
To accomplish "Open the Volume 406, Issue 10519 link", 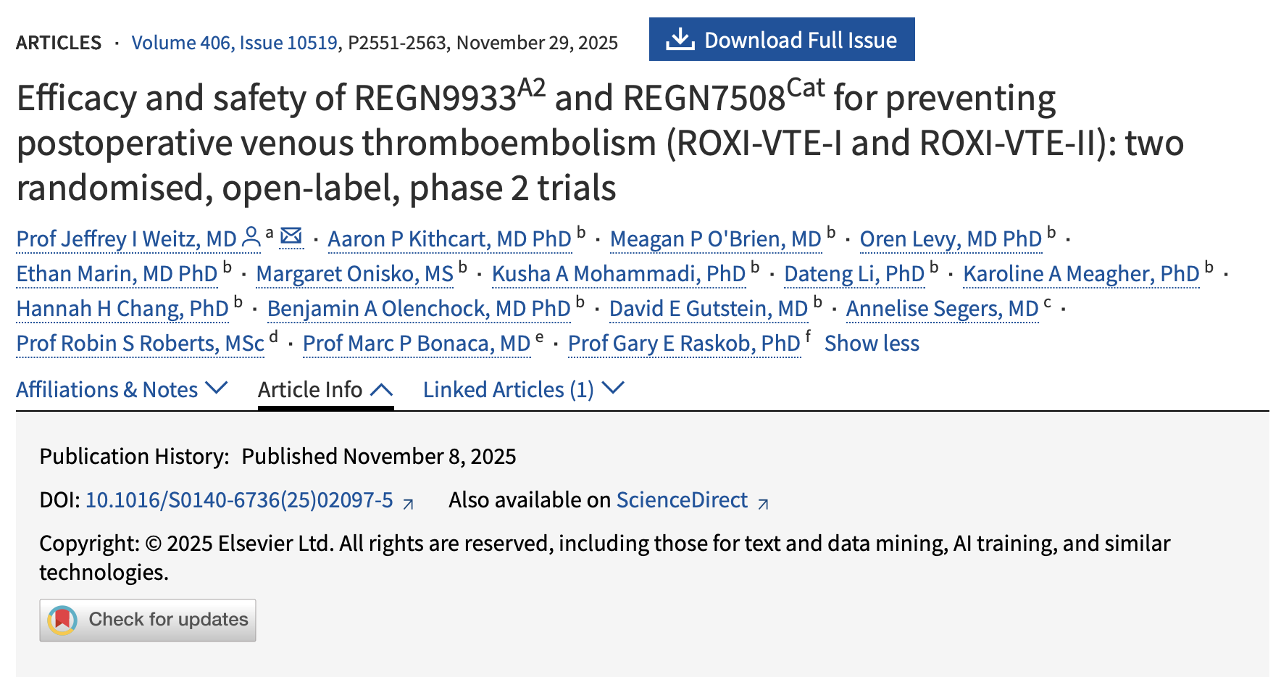I will pos(234,43).
